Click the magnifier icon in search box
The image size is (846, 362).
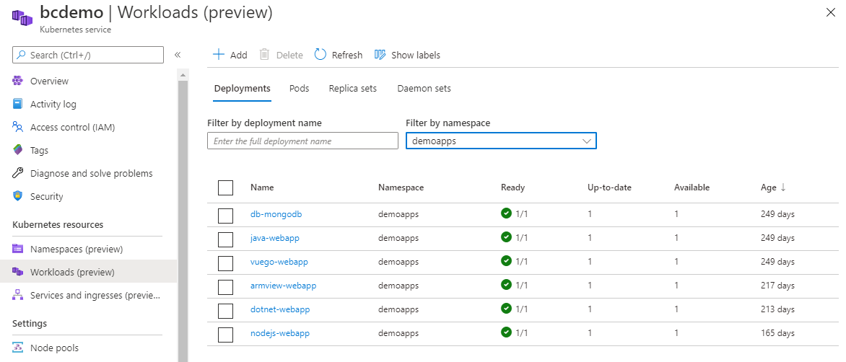point(22,55)
